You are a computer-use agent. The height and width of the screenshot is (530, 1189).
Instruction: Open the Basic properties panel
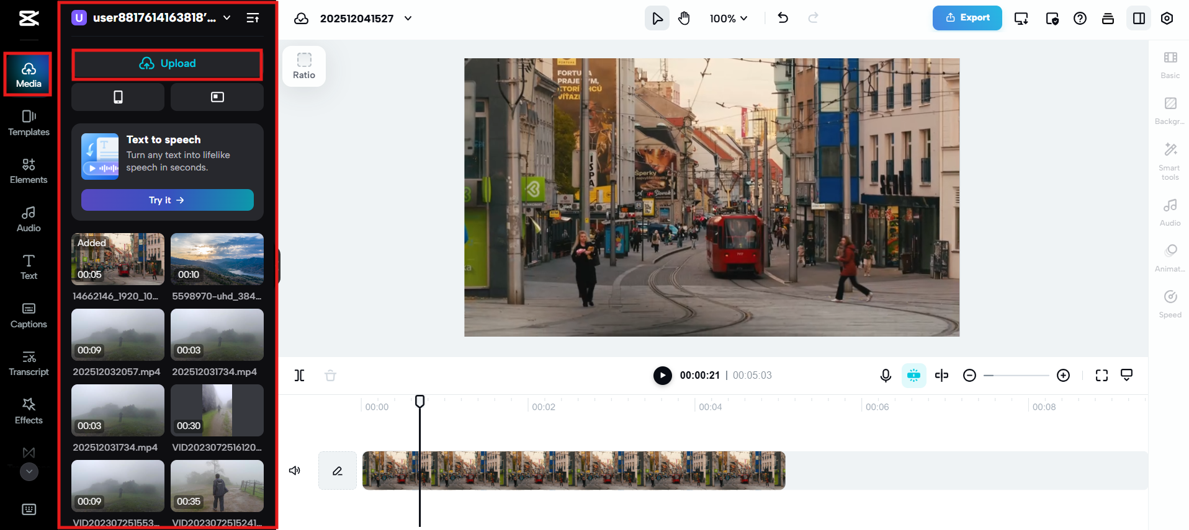pyautogui.click(x=1170, y=65)
